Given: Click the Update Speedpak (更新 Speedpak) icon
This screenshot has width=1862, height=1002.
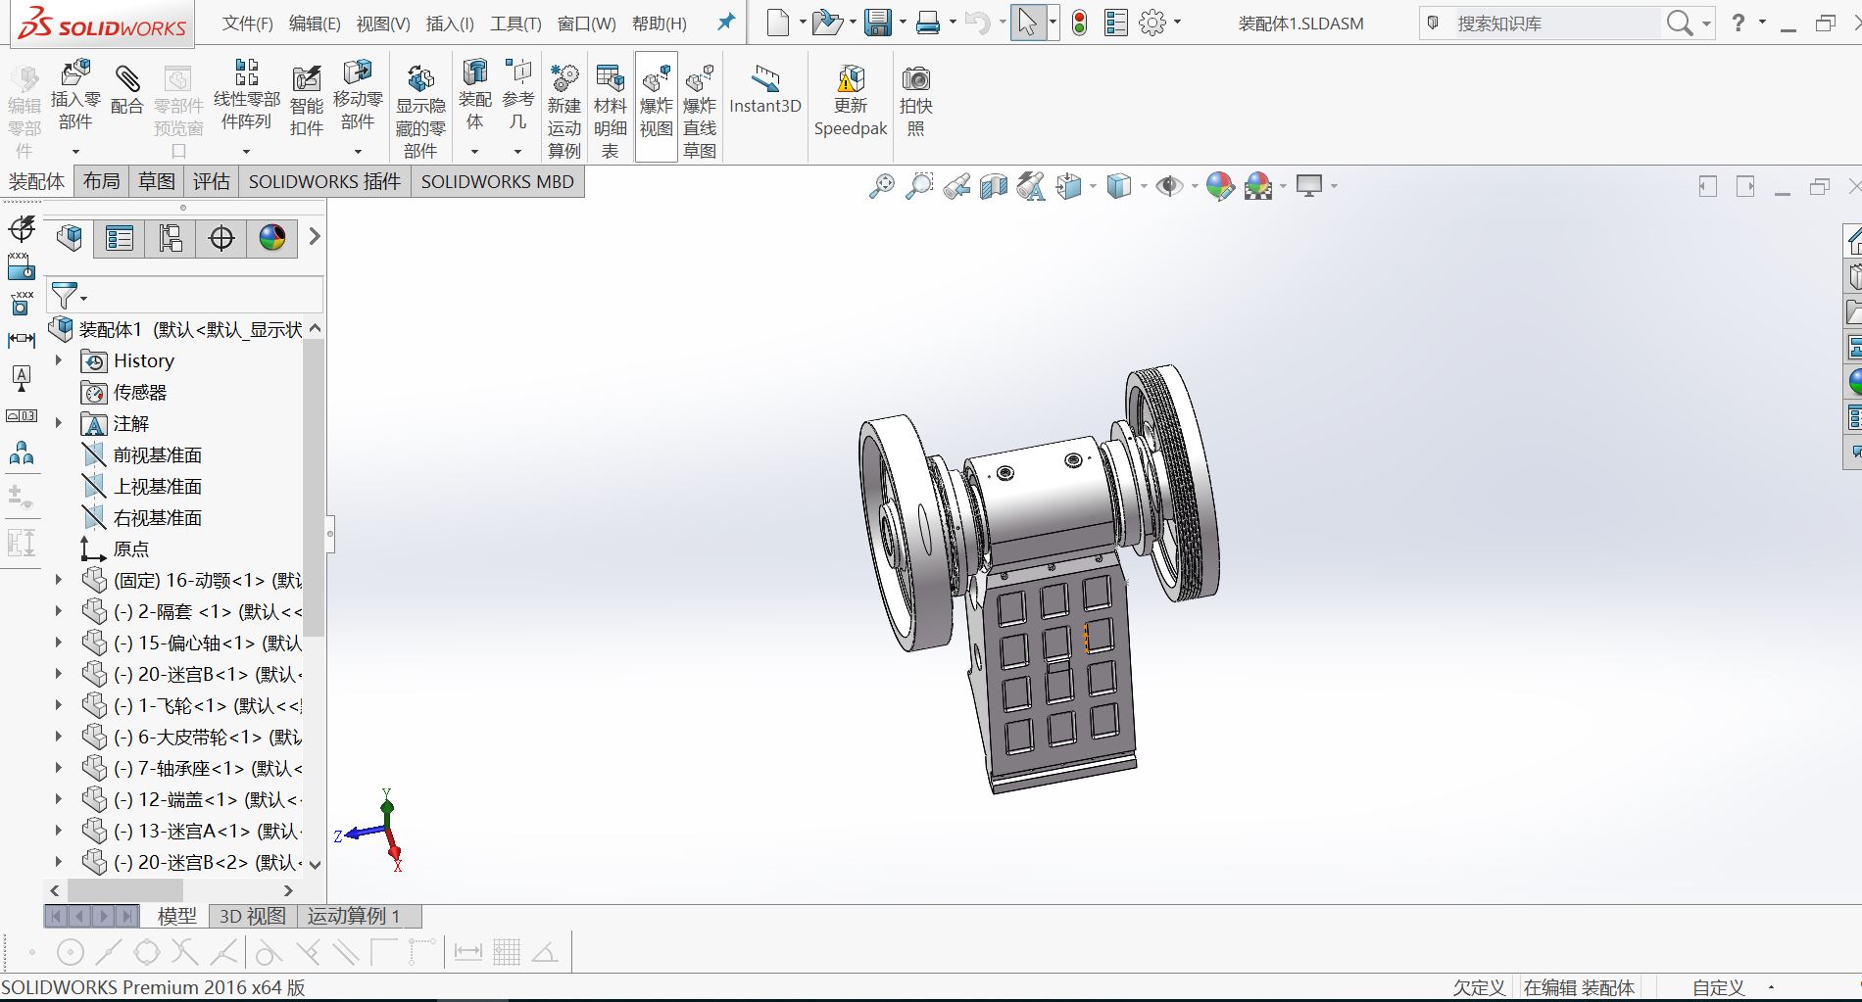Looking at the screenshot, I should tap(850, 78).
